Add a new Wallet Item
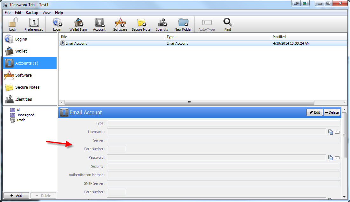Viewport: 350px width, 202px height. 78,24
